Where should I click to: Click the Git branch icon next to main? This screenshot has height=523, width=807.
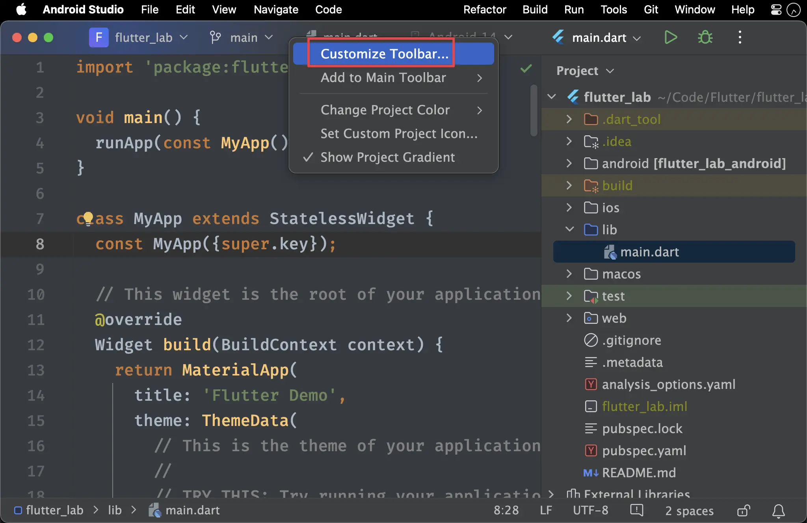pyautogui.click(x=215, y=37)
